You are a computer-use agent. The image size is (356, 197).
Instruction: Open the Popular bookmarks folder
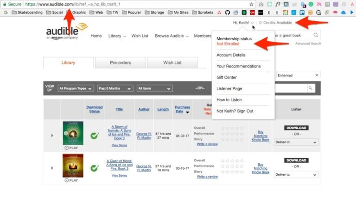132,12
